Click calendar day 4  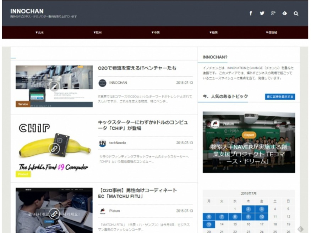click(275, 209)
